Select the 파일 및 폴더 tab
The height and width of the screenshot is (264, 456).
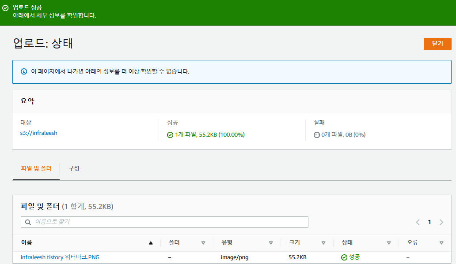click(36, 168)
